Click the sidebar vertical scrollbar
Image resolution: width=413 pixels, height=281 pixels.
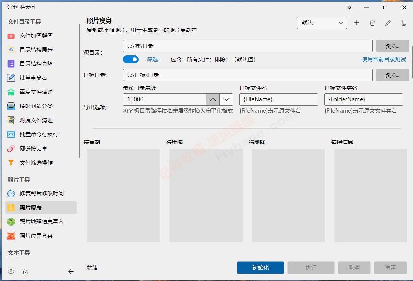[x=79, y=91]
